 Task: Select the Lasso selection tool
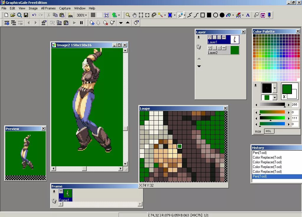(x=154, y=15)
